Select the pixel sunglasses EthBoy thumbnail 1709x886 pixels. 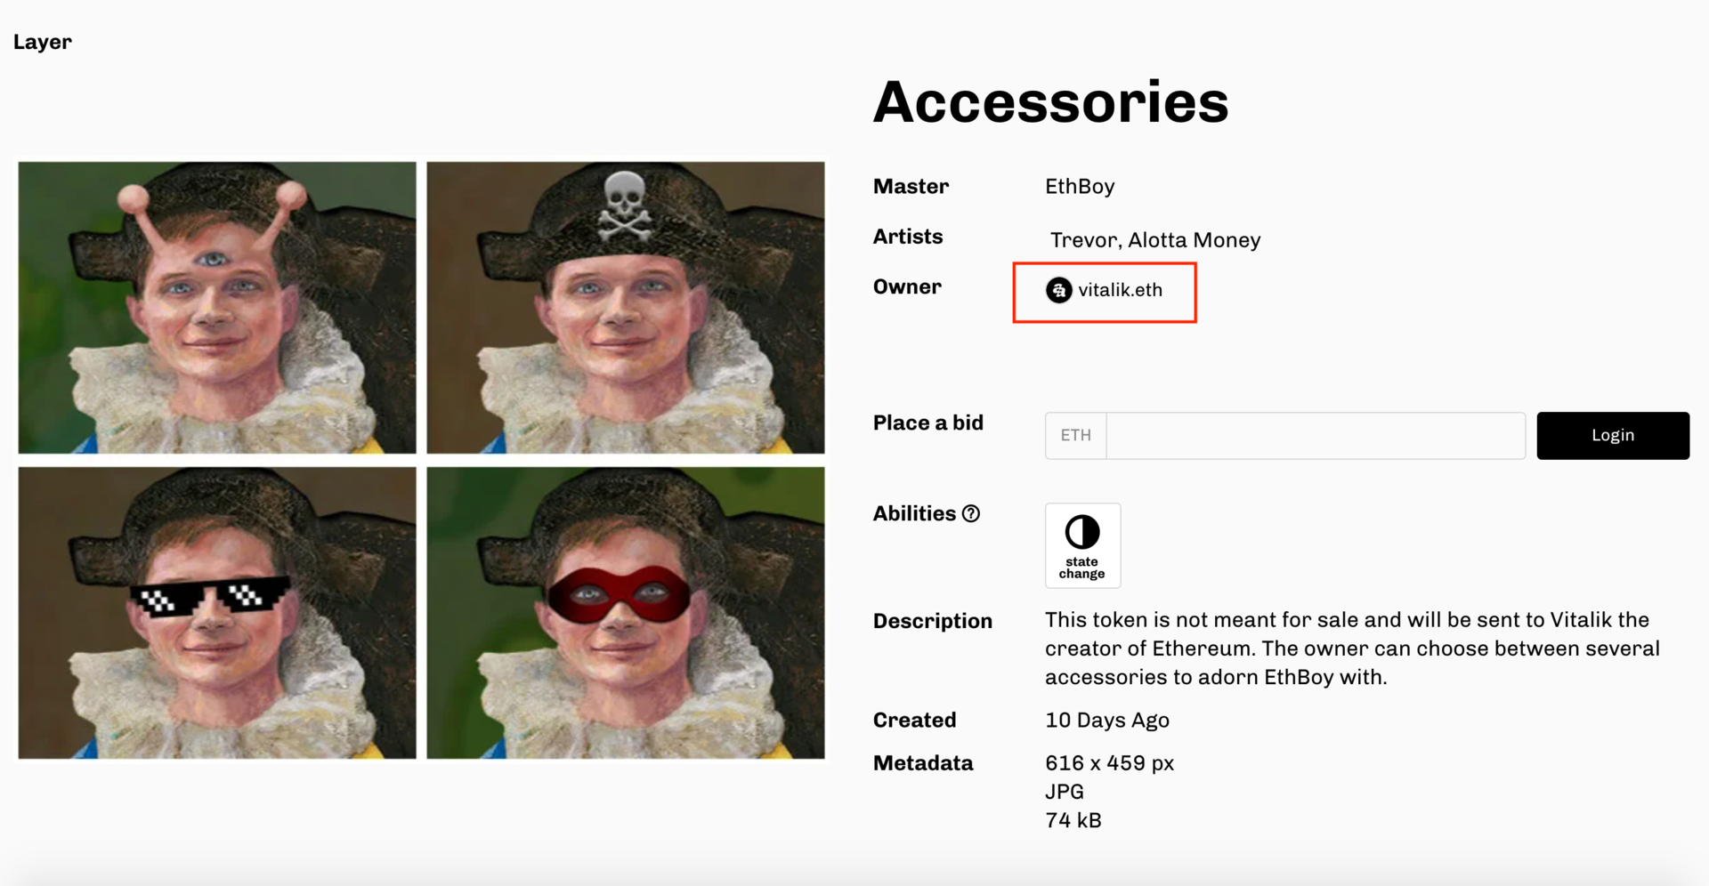pos(217,613)
